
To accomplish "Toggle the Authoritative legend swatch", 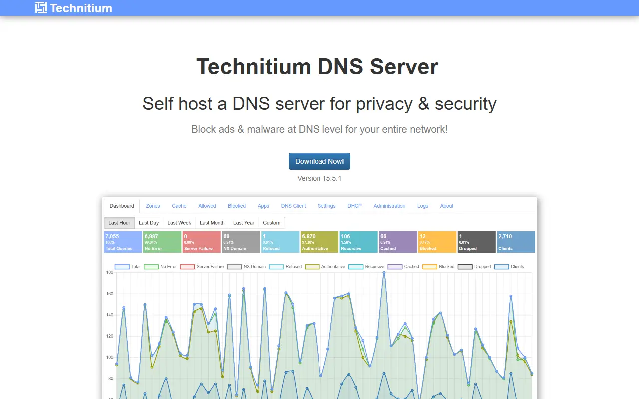I will pos(312,267).
